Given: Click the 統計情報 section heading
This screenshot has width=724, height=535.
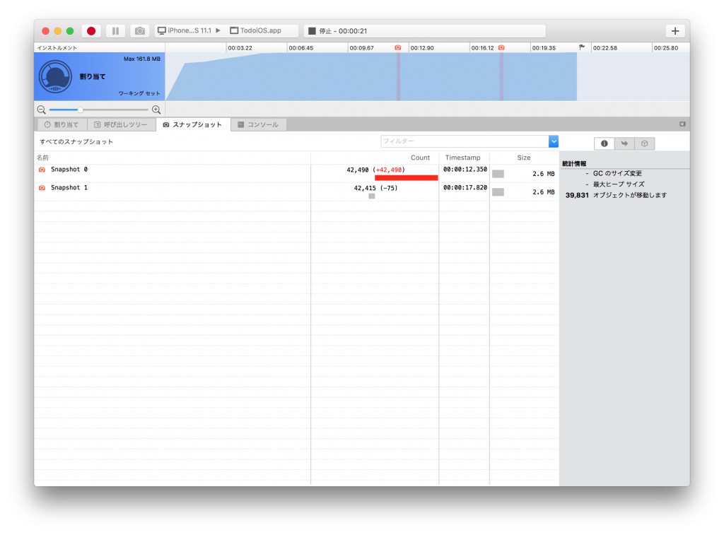Looking at the screenshot, I should (574, 164).
